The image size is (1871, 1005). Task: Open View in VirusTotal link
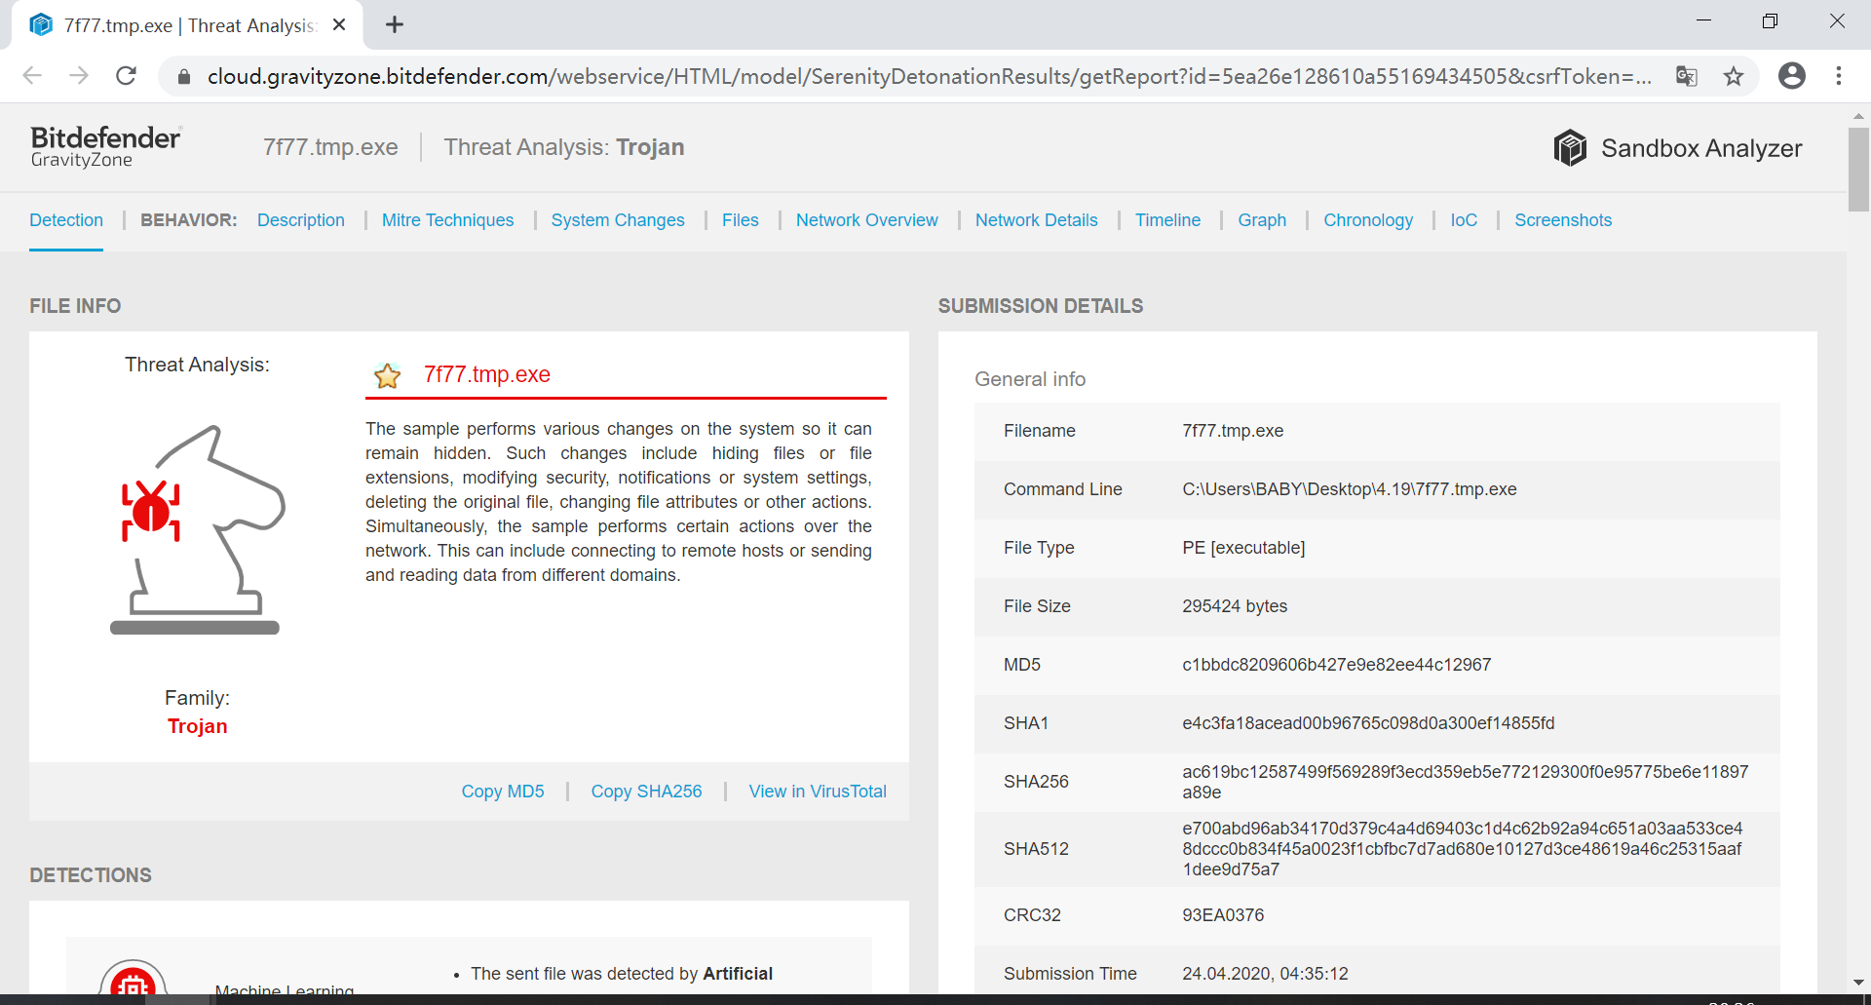click(818, 792)
